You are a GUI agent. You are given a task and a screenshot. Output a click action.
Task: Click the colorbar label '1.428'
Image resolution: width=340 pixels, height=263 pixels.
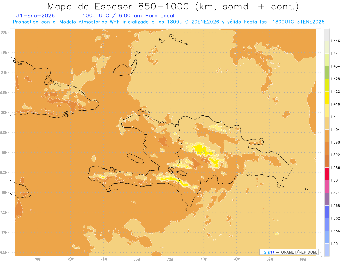pos(335,79)
